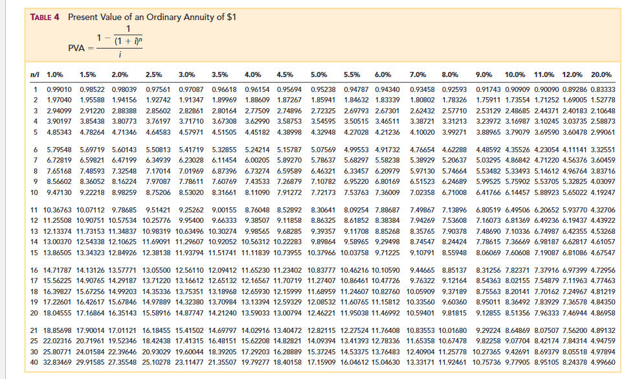This screenshot has width=626, height=379.
Task: Click the '7.0%' column header
Action: pos(418,75)
